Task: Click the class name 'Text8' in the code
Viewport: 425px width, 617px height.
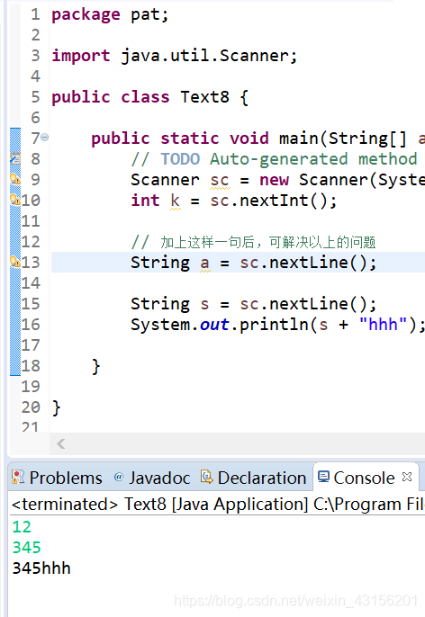Action: click(204, 97)
